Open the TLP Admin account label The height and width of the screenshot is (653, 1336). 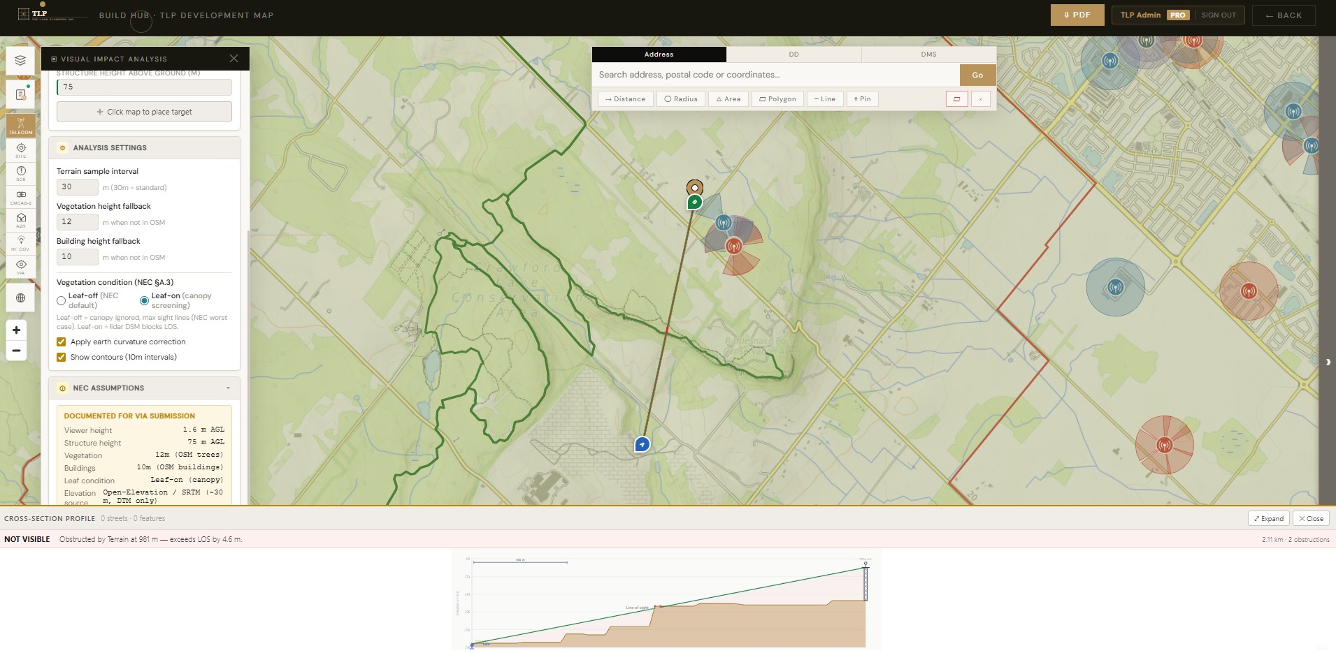click(x=1140, y=15)
